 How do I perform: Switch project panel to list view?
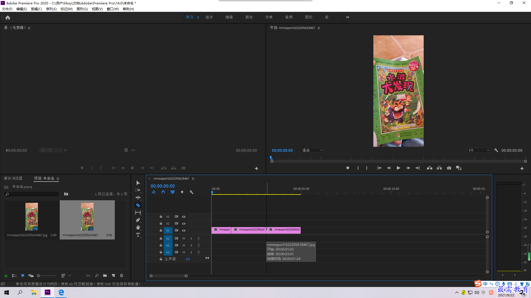[14, 275]
